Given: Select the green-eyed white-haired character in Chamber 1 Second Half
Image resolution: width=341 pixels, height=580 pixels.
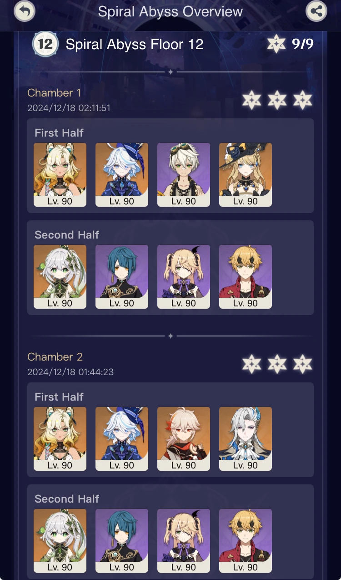Looking at the screenshot, I should pos(60,277).
